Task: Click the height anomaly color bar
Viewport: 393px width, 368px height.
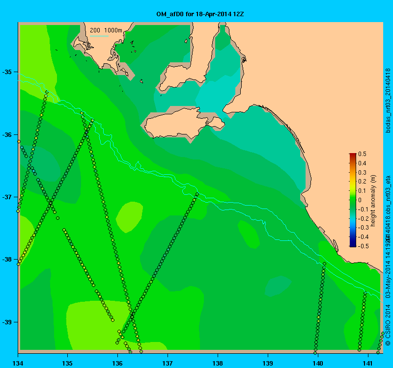Action: tap(353, 200)
